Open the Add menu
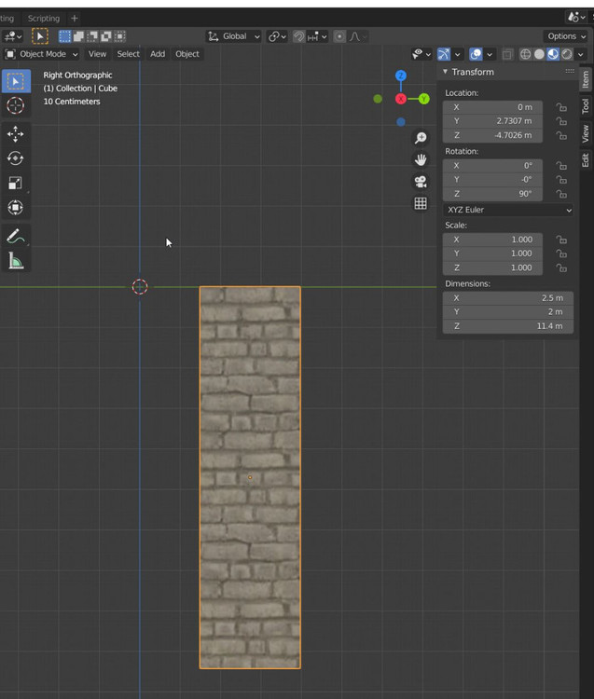The height and width of the screenshot is (699, 594). point(158,54)
